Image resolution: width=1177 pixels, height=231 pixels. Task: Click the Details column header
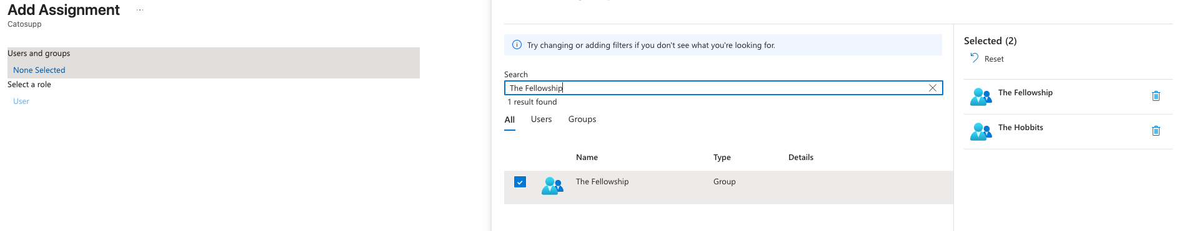[801, 157]
